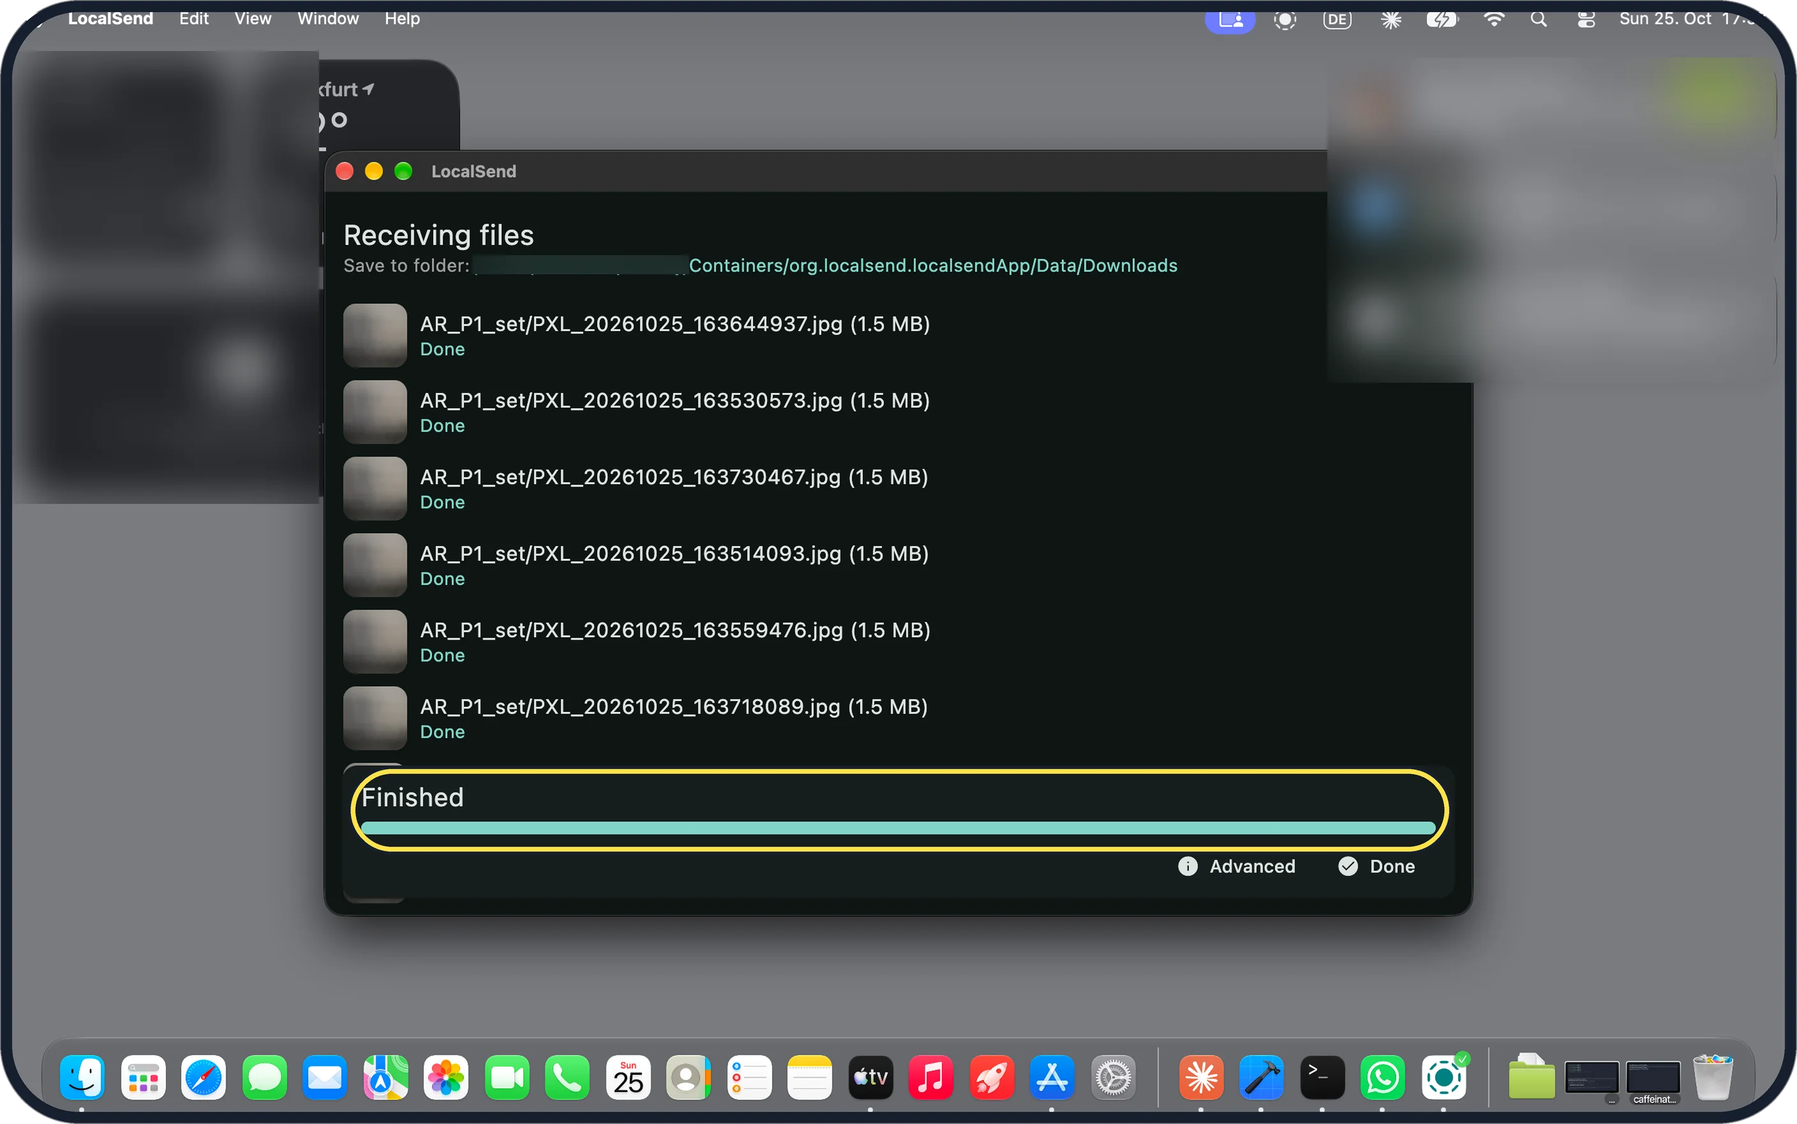The height and width of the screenshot is (1124, 1797).
Task: Open Control Center in menu bar
Action: coord(1586,19)
